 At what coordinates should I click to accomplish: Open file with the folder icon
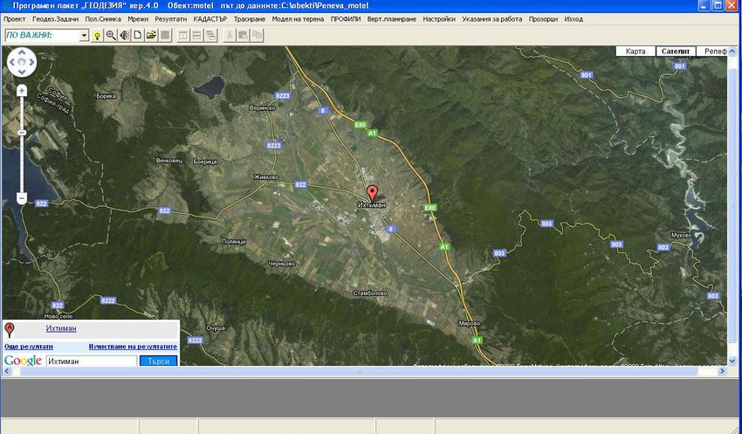[151, 36]
